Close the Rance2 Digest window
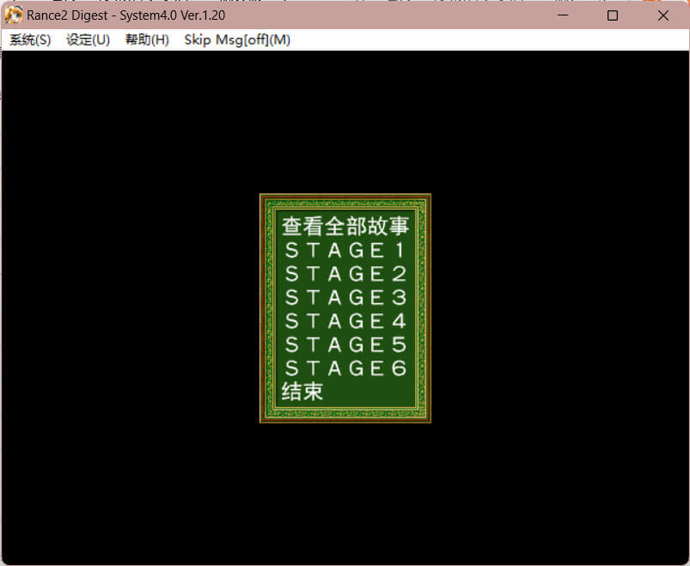 [x=663, y=15]
